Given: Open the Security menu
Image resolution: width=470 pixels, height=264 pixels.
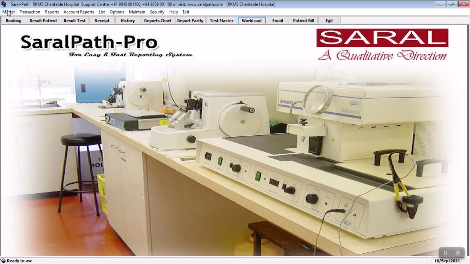Looking at the screenshot, I should point(157,12).
